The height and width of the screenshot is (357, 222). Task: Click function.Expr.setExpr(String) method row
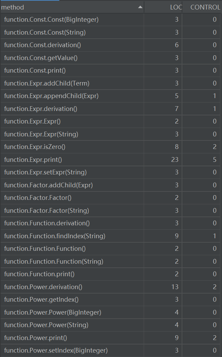tap(45, 172)
